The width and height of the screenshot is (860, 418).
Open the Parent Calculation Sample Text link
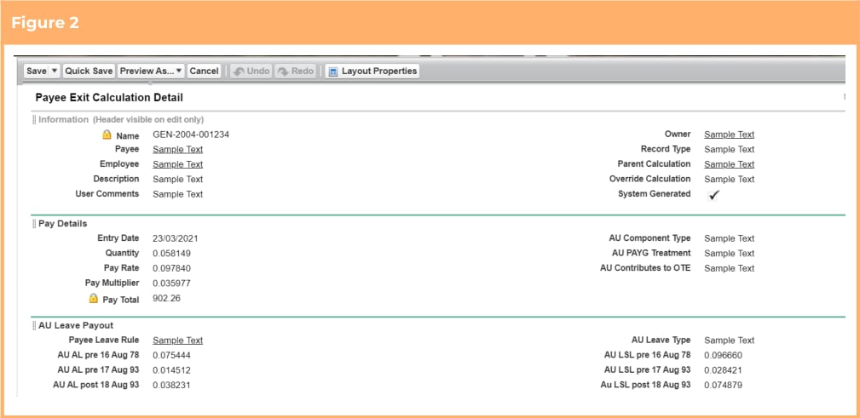tap(730, 163)
